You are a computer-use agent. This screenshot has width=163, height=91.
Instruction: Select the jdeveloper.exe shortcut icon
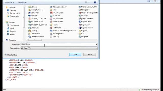click(x=51, y=34)
